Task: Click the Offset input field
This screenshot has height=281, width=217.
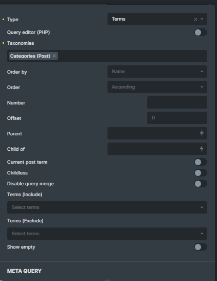Action: (177, 118)
